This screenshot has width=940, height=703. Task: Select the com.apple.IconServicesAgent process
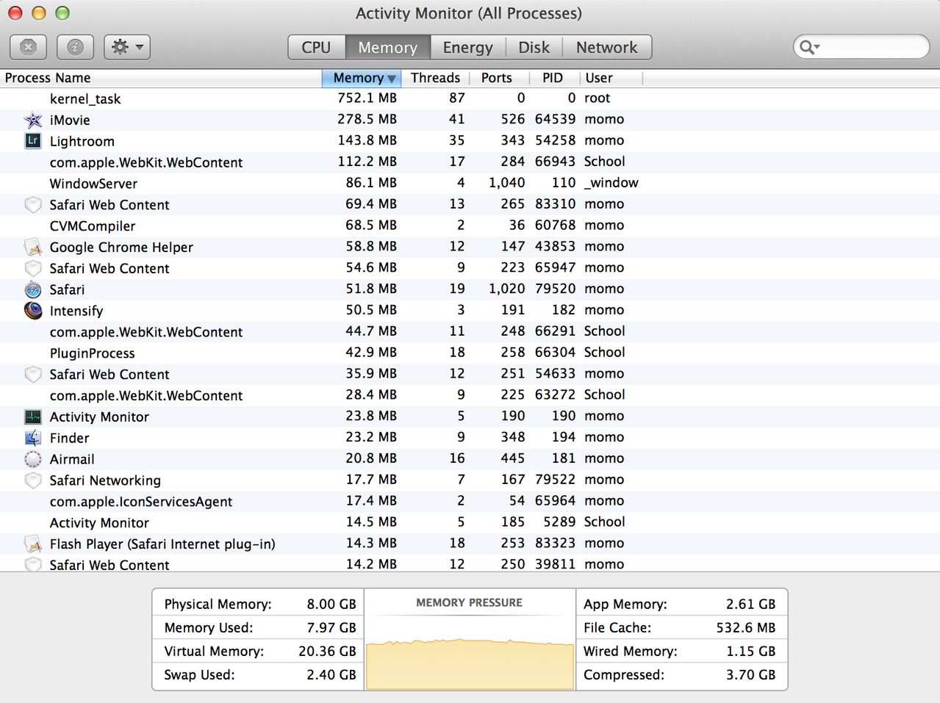click(470, 501)
